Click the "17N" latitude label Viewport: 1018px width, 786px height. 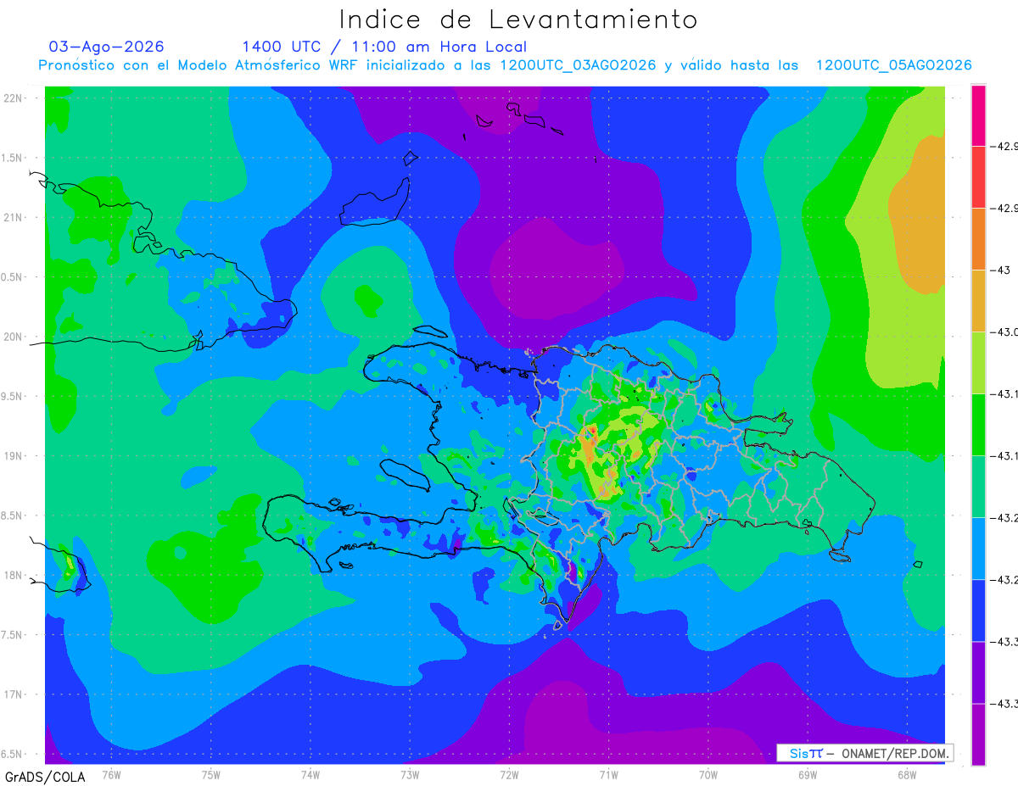point(14,694)
